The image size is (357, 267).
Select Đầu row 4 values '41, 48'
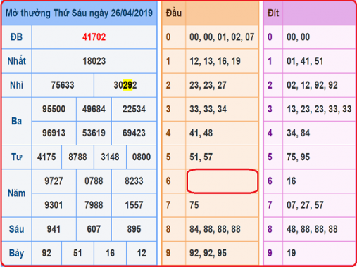coord(201,133)
